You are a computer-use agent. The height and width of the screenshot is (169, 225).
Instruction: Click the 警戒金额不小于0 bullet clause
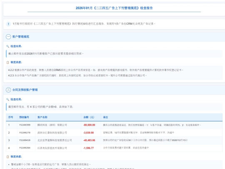pos(51,164)
